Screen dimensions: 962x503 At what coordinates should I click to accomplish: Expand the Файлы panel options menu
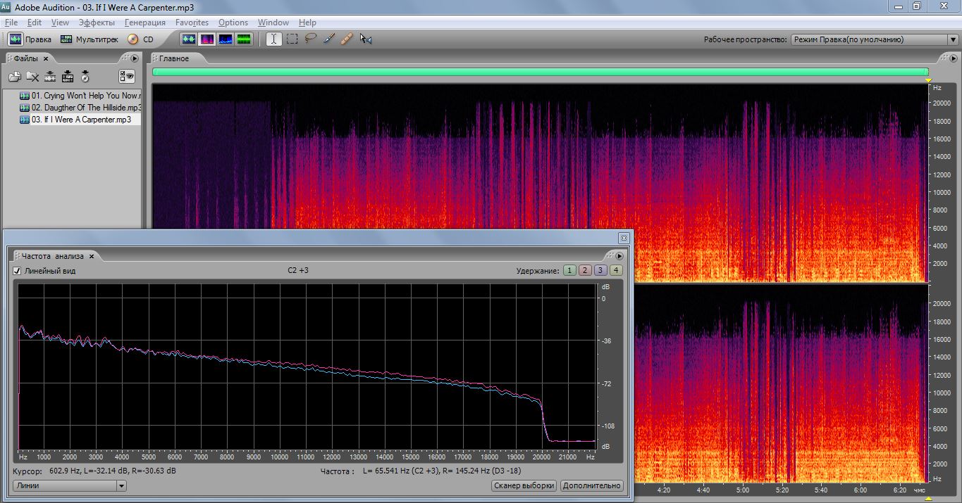134,58
